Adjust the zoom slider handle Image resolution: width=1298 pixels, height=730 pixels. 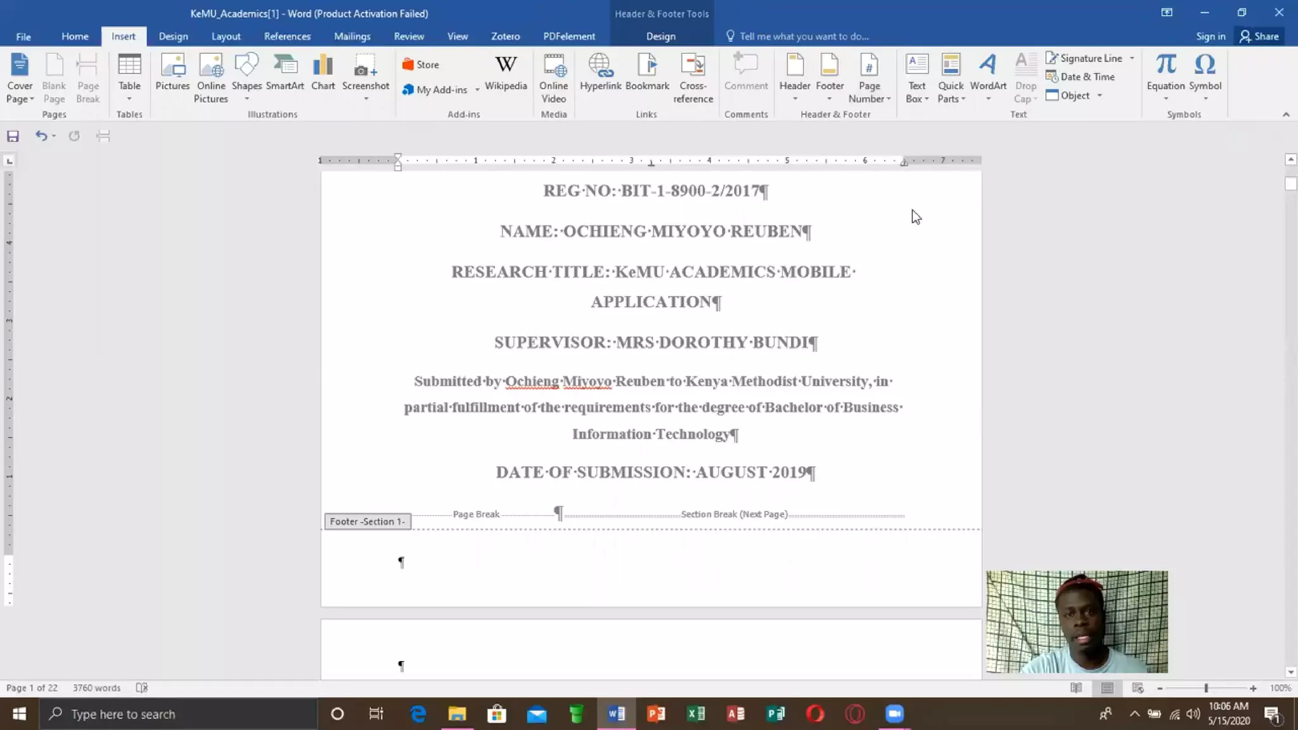click(x=1206, y=688)
